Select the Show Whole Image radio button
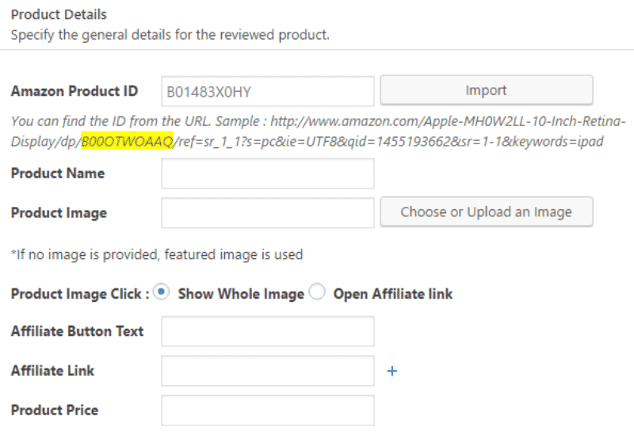The image size is (634, 435). 162,292
